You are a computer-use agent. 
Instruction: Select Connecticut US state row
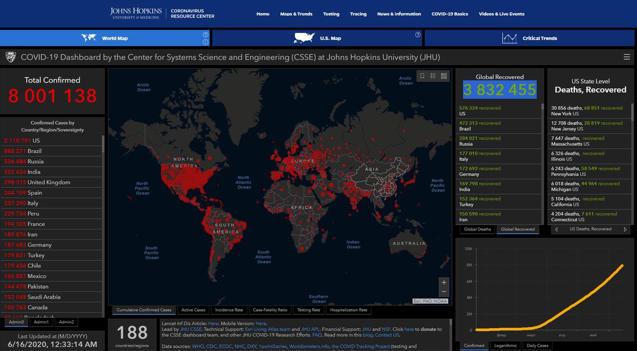pyautogui.click(x=589, y=217)
